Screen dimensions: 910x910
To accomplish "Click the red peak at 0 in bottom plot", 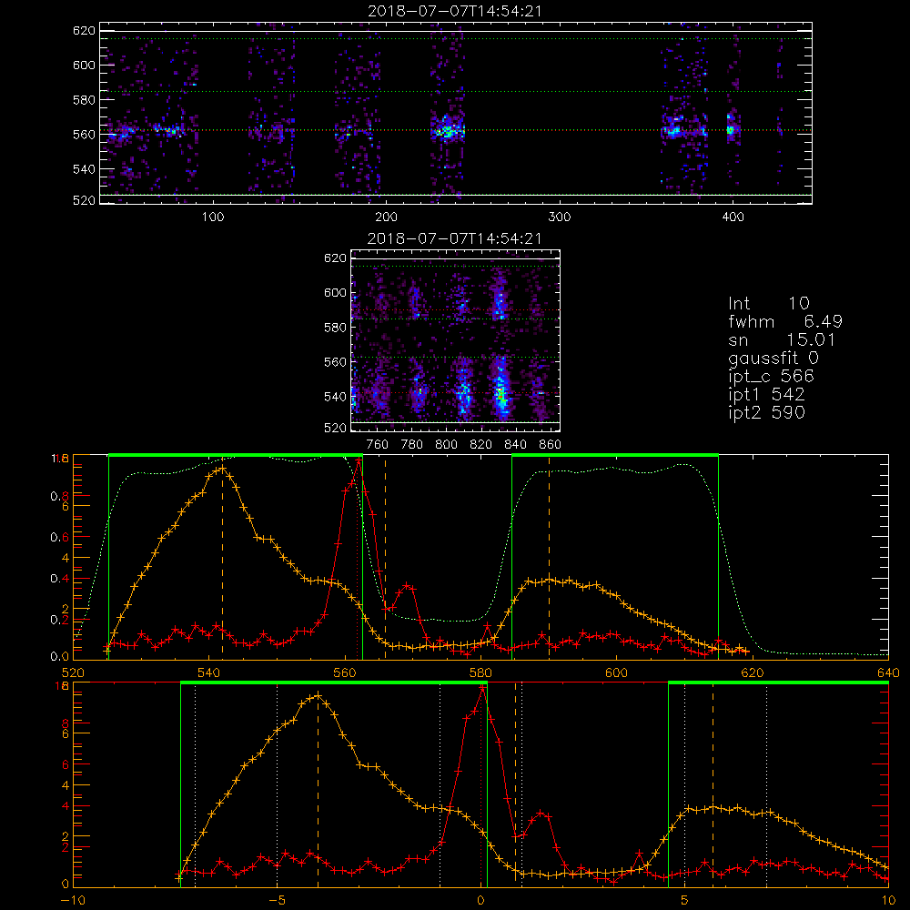I will [x=481, y=689].
